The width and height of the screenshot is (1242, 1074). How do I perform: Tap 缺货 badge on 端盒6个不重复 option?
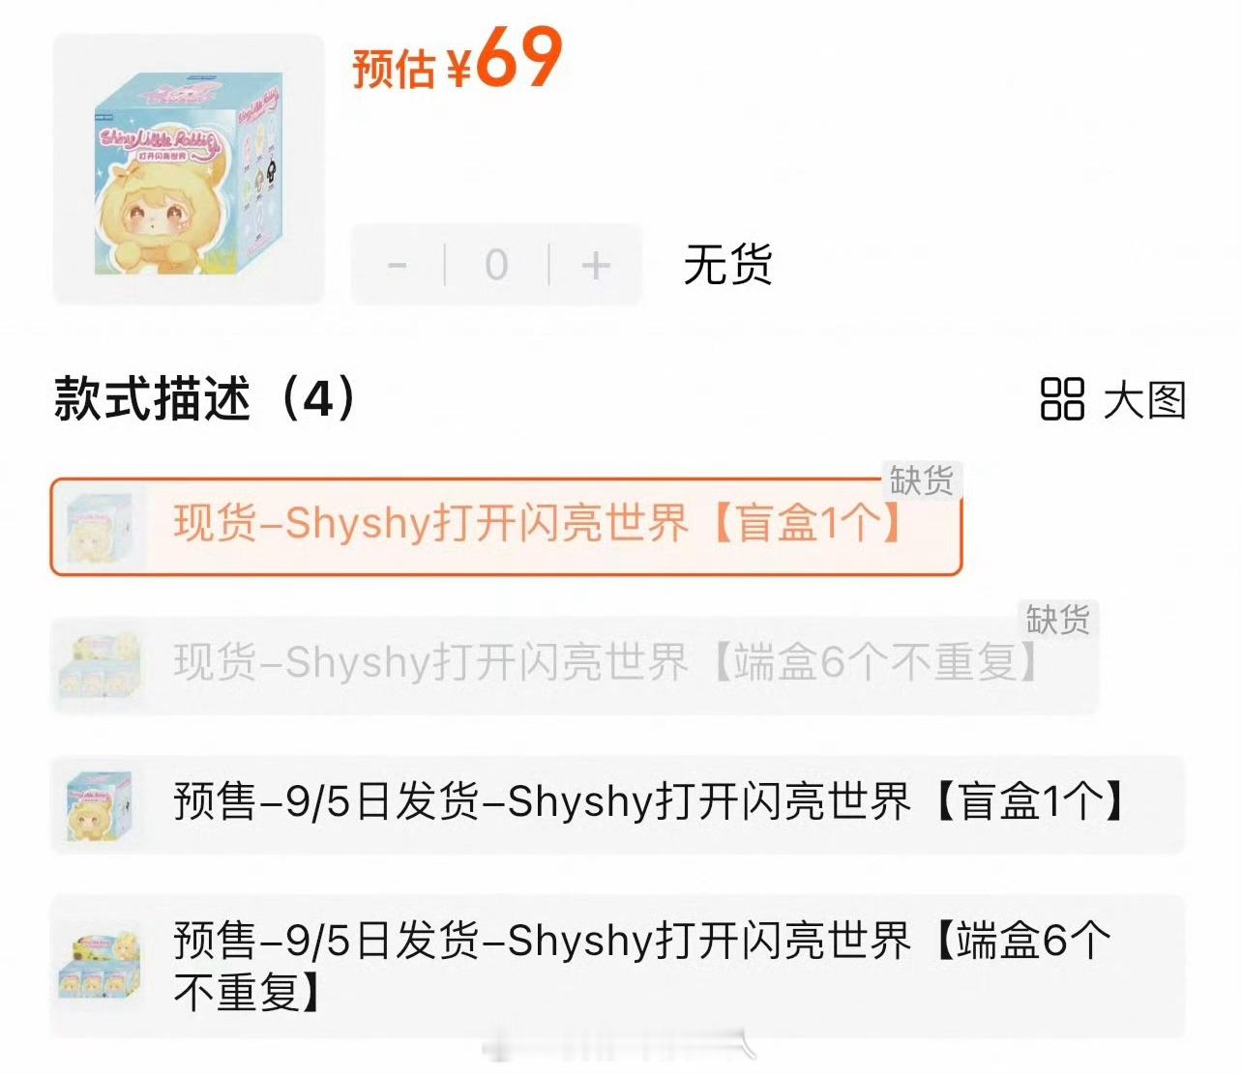point(1058,620)
